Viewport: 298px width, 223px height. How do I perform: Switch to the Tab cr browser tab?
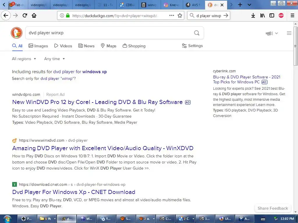point(17,5)
